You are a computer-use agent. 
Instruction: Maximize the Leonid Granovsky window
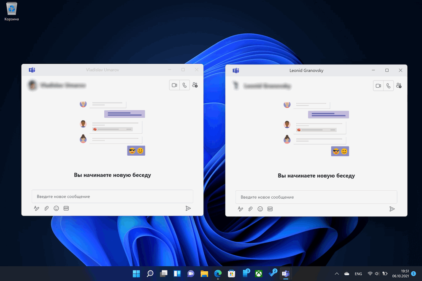pyautogui.click(x=387, y=70)
